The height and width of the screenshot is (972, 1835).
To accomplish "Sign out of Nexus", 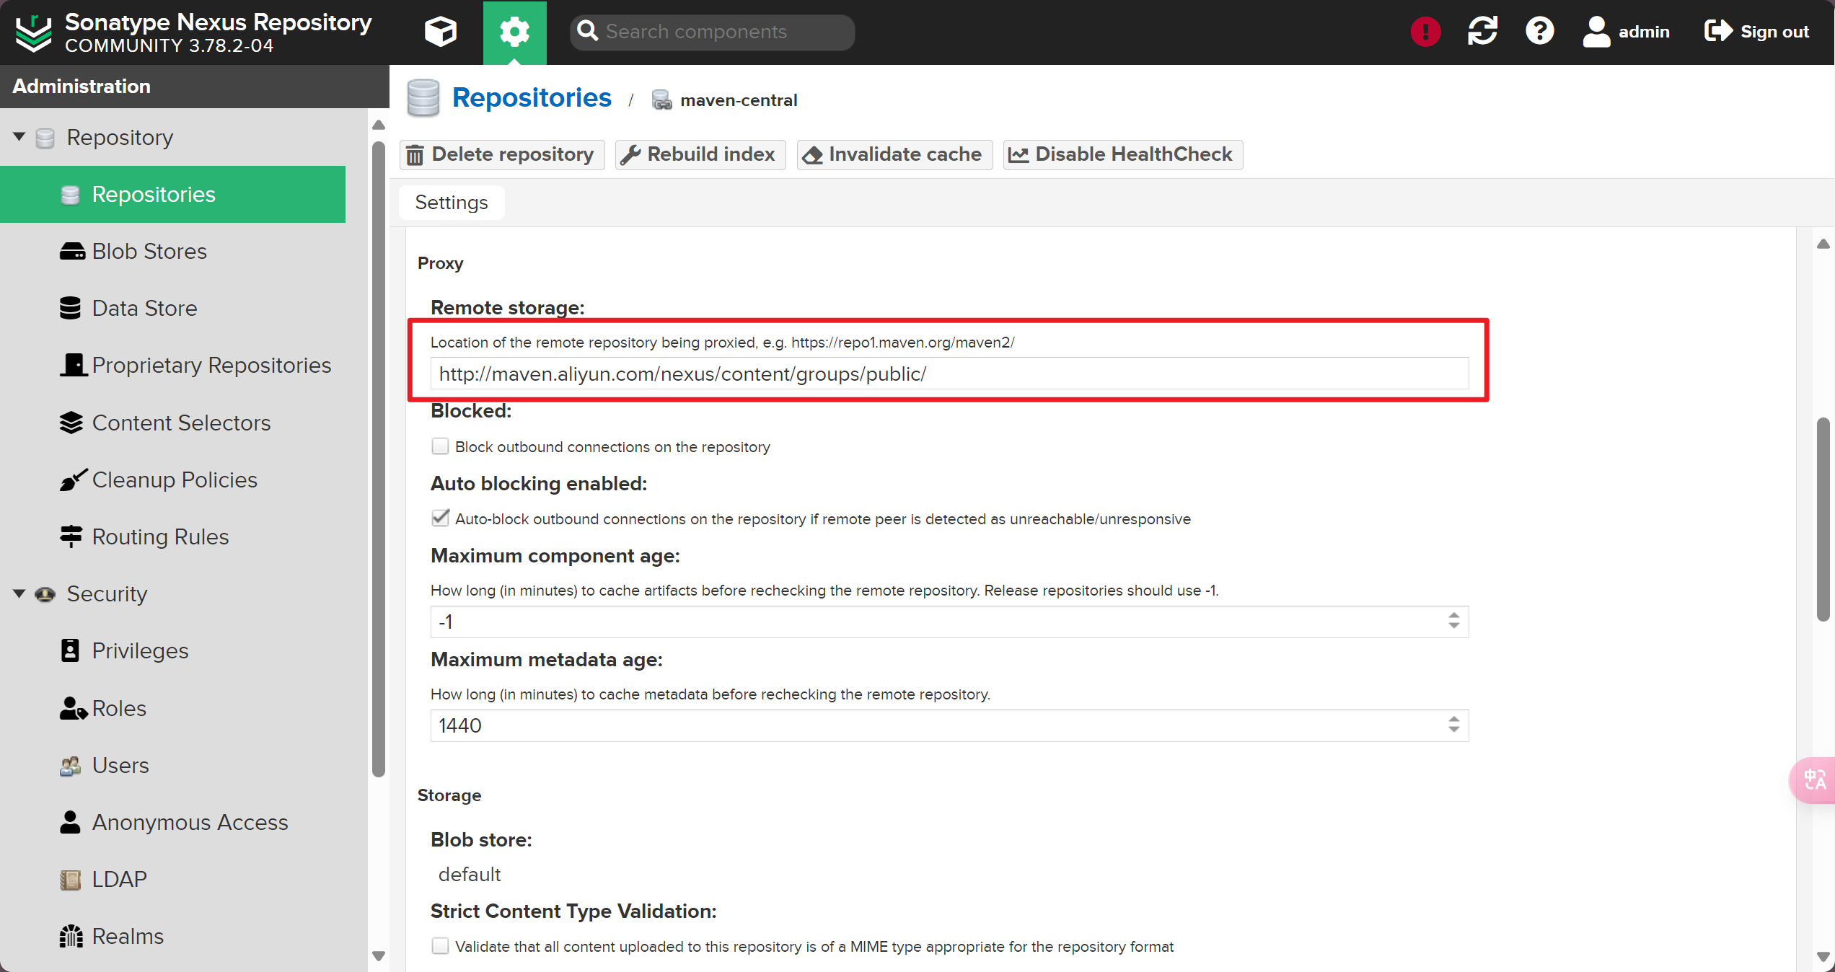I will 1756,32.
